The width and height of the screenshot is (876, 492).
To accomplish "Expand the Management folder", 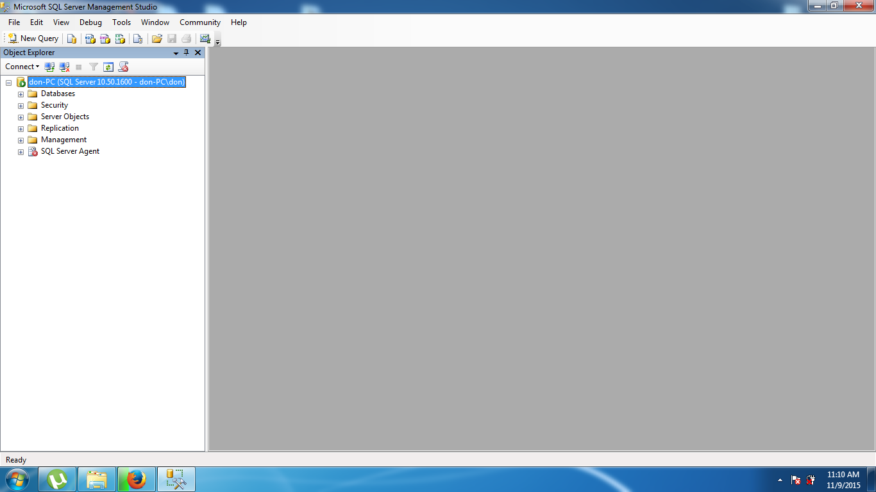I will tap(21, 140).
